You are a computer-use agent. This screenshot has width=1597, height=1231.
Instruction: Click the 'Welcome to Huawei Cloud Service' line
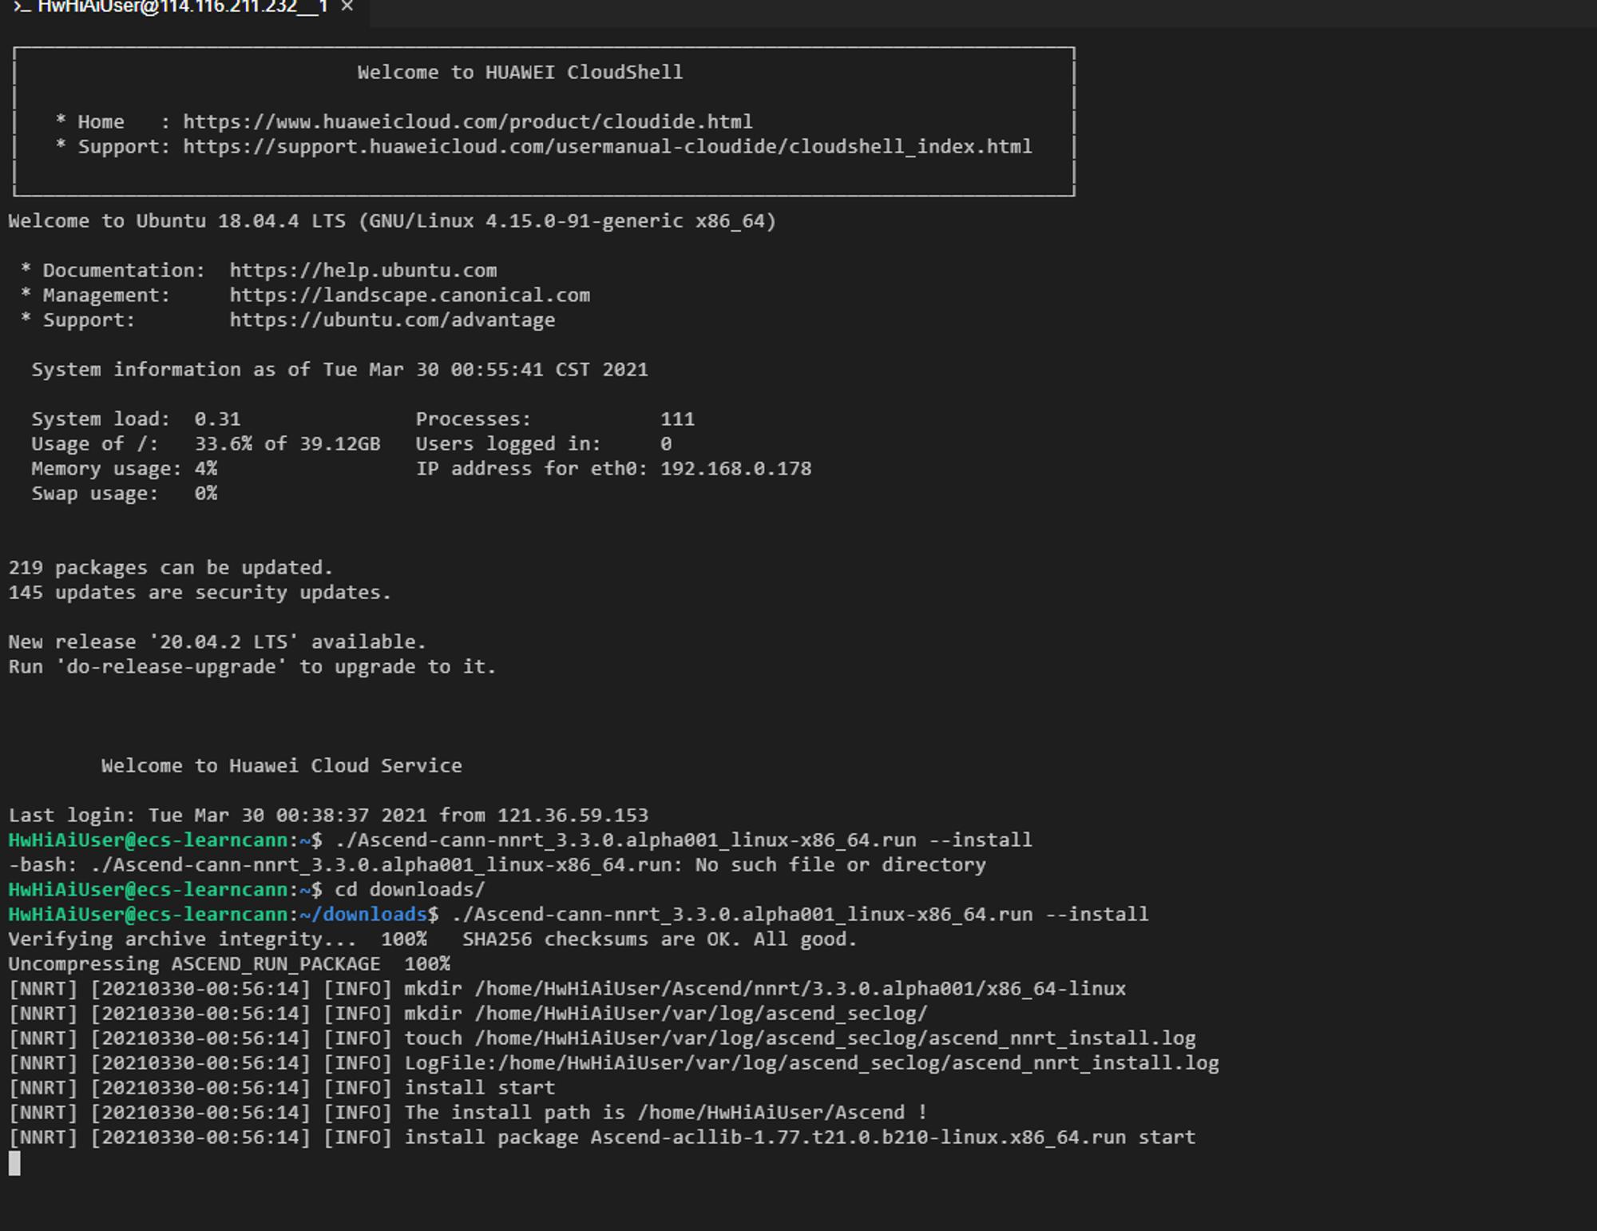click(281, 765)
